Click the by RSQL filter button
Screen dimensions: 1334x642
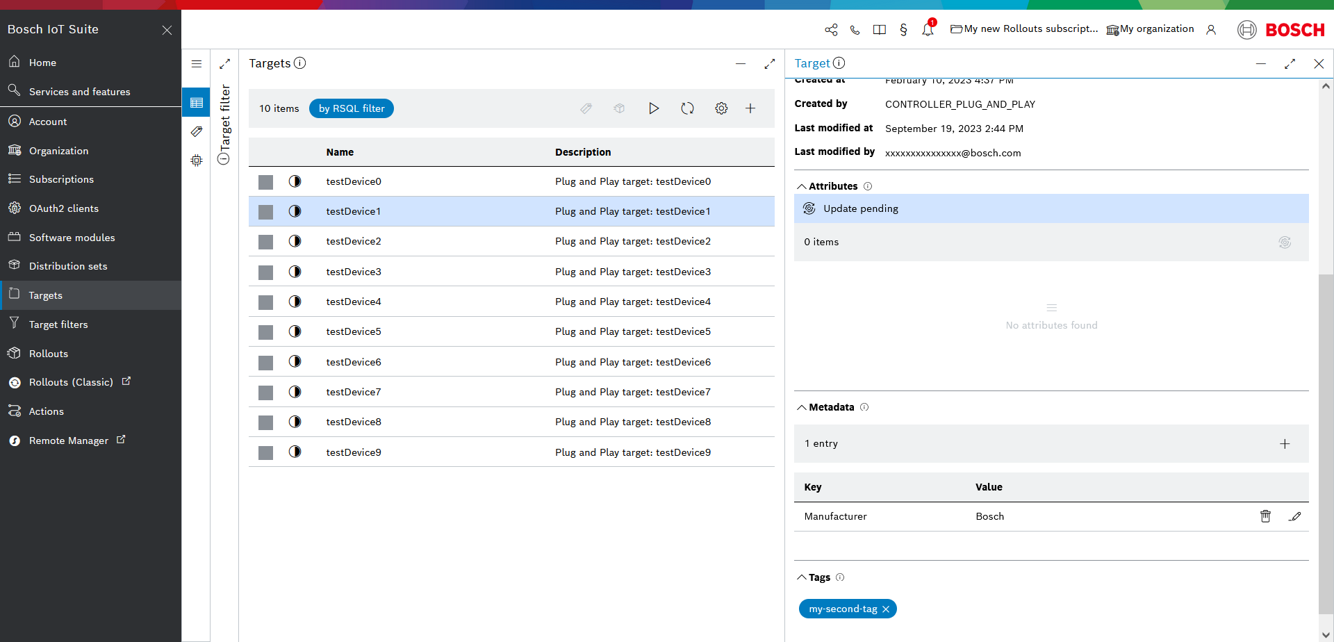point(351,108)
